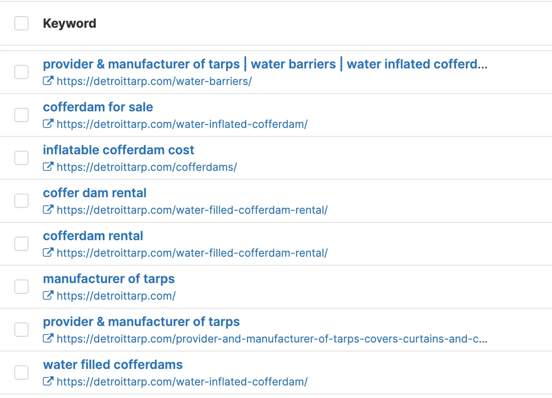The width and height of the screenshot is (552, 398).
Task: Click external link icon beside cofferdams/ URL
Action: pyautogui.click(x=48, y=167)
